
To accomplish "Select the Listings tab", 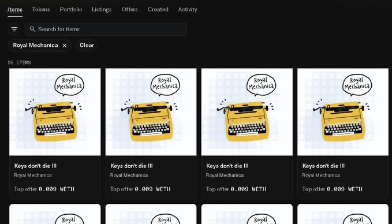I will (102, 9).
